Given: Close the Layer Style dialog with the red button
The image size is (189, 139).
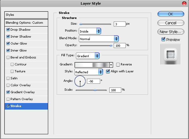Looking at the screenshot, I should pyautogui.click(x=184, y=3).
